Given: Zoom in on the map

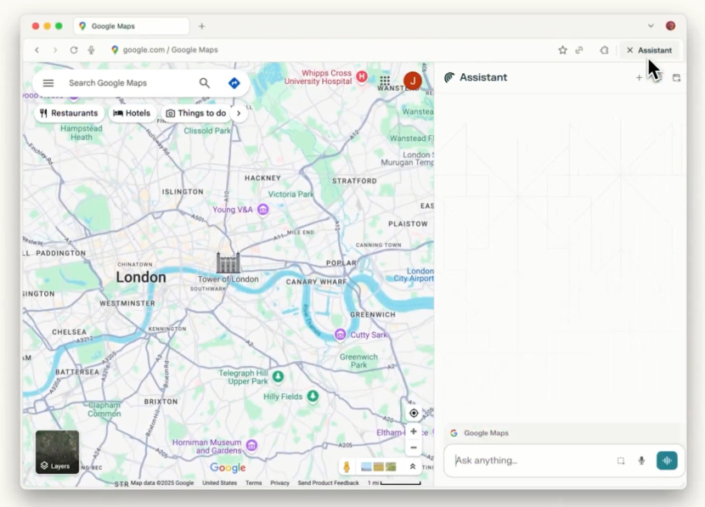Looking at the screenshot, I should coord(414,431).
